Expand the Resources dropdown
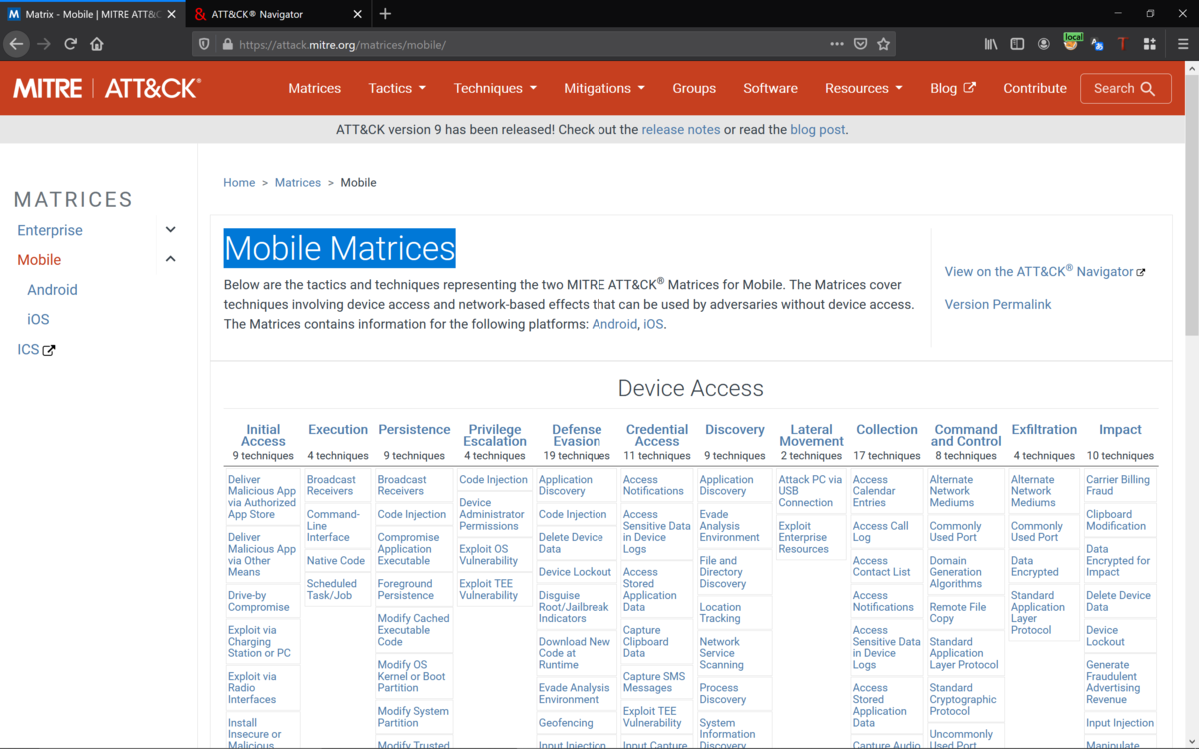This screenshot has height=749, width=1199. tap(864, 88)
